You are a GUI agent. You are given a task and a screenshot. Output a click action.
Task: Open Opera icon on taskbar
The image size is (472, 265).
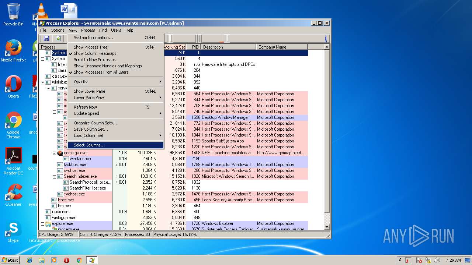(x=67, y=260)
